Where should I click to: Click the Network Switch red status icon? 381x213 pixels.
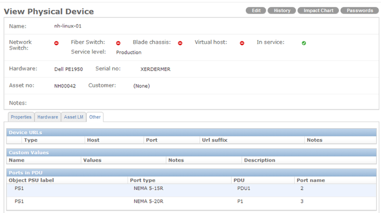click(57, 43)
